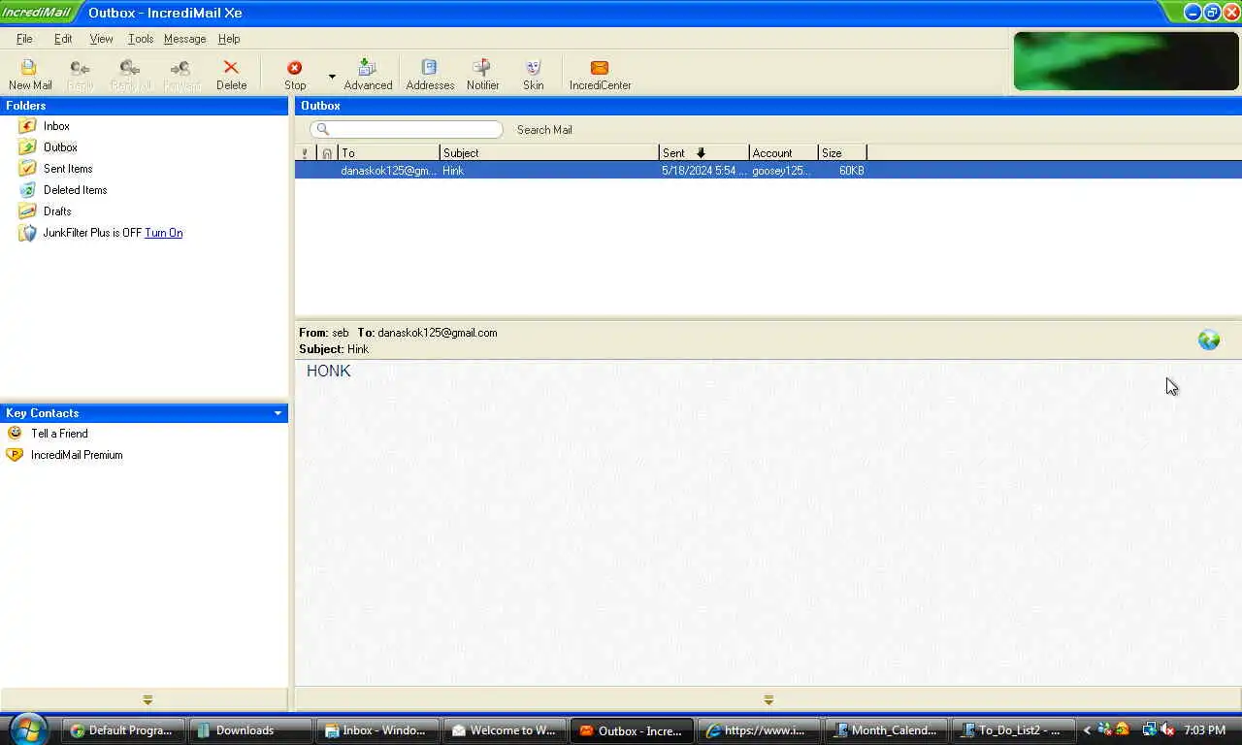The height and width of the screenshot is (745, 1242).
Task: Click Tell a Friend contact
Action: coord(59,434)
